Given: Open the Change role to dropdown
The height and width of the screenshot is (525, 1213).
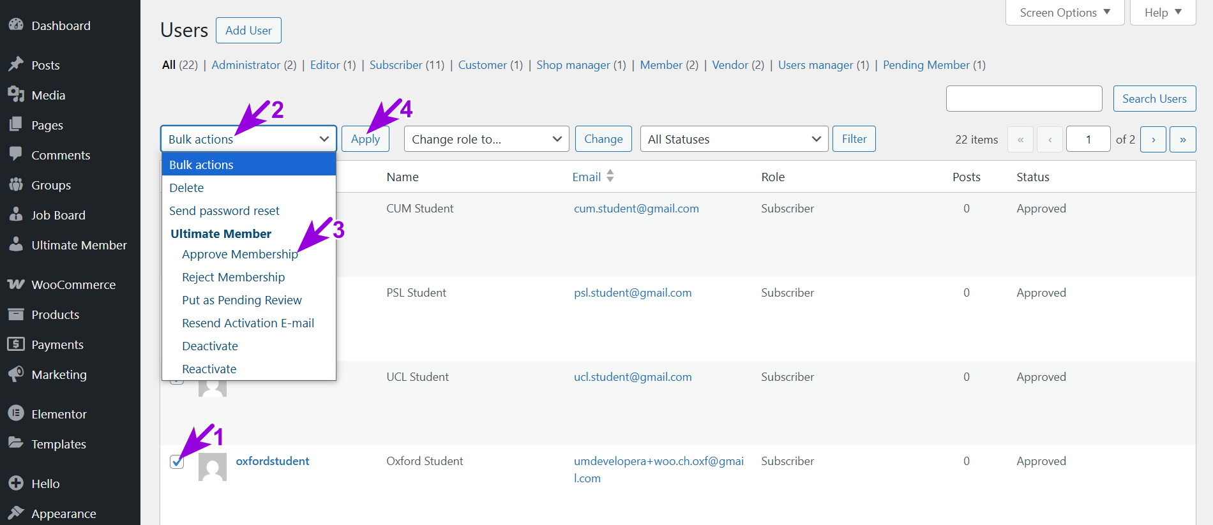Looking at the screenshot, I should tap(486, 138).
